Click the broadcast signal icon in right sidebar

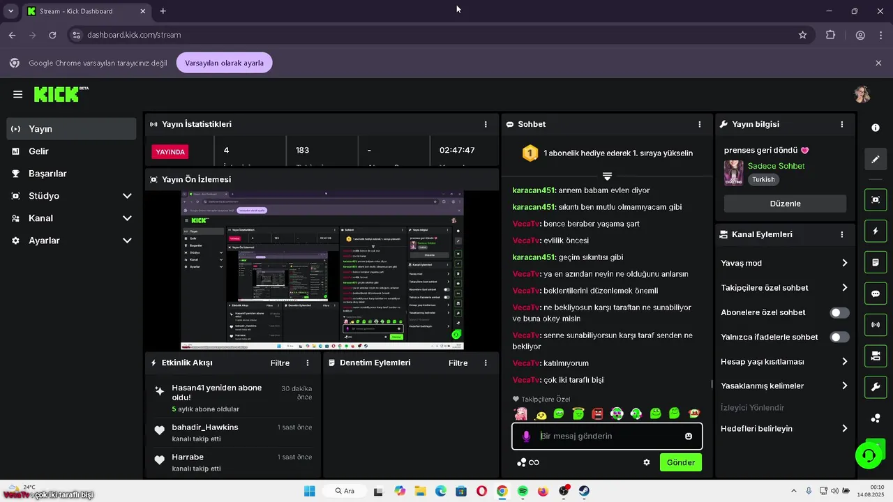[876, 325]
